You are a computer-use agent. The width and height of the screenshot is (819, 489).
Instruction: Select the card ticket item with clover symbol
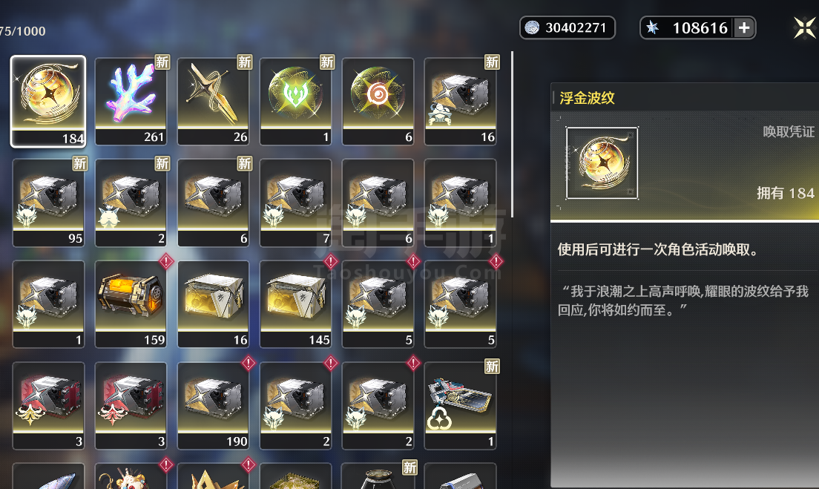[x=460, y=405]
